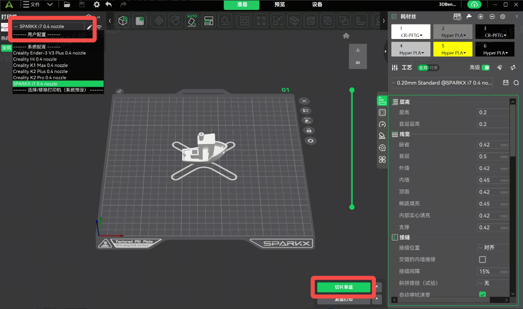Screen dimensions: 523x309
Task: Click the lock icon beside the plate
Action: (x=308, y=130)
